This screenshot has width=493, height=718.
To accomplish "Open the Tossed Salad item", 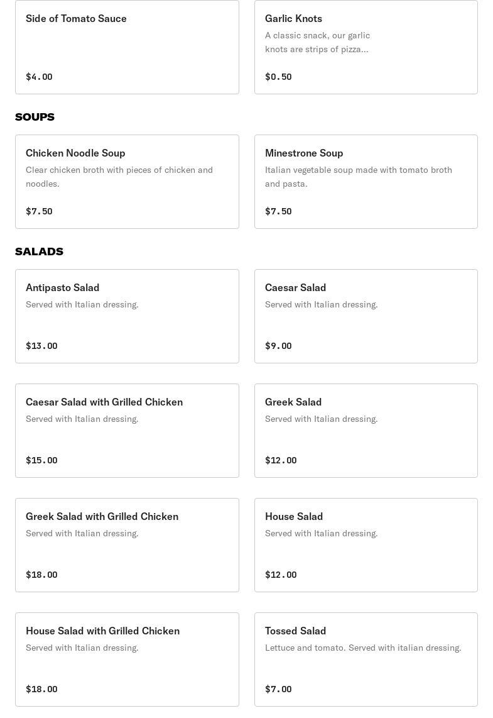I will click(366, 660).
